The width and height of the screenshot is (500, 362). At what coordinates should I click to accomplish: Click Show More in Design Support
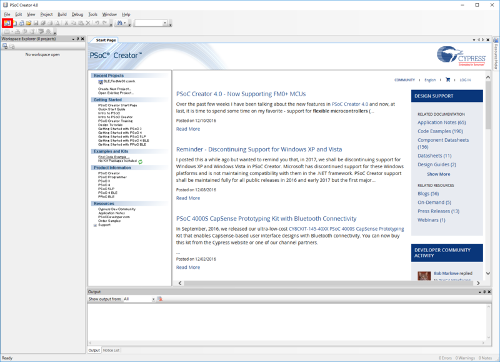click(x=439, y=174)
